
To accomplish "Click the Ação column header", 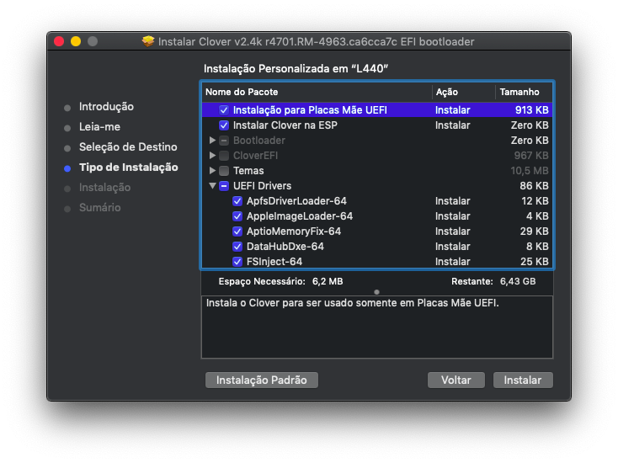I will [x=463, y=92].
